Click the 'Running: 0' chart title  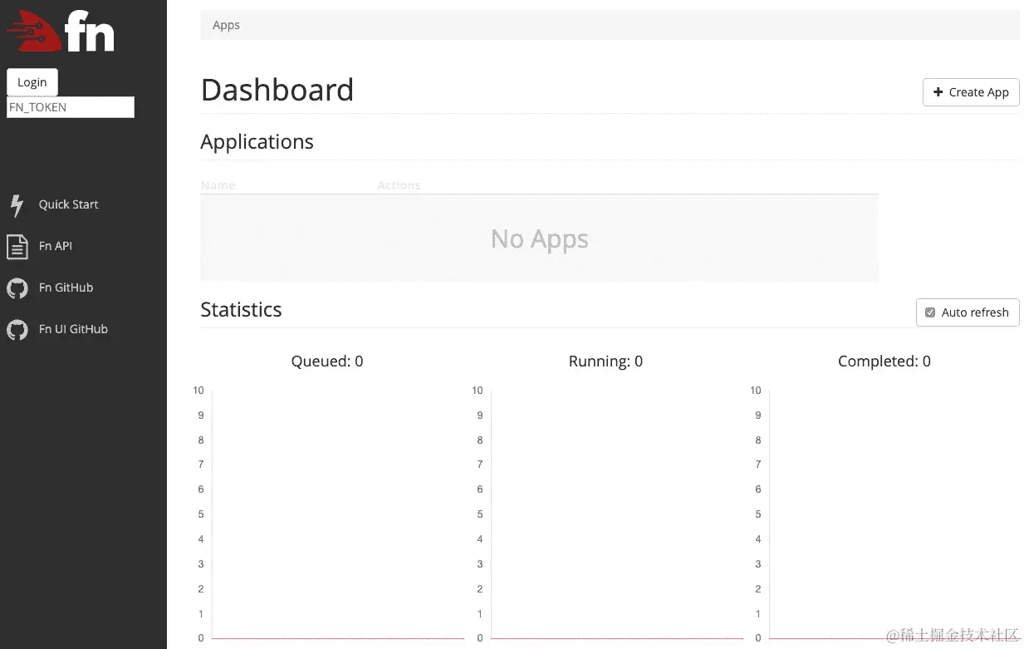click(605, 361)
